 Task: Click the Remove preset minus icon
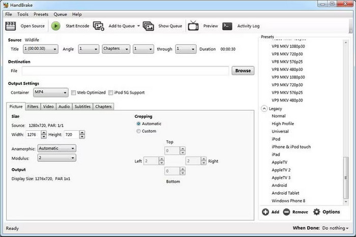(x=286, y=212)
